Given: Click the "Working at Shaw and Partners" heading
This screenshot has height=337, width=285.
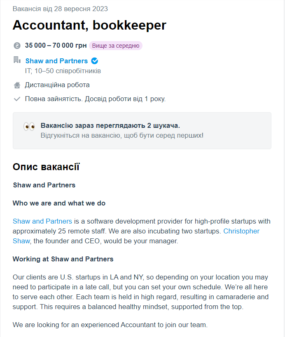Looking at the screenshot, I should click(63, 259).
